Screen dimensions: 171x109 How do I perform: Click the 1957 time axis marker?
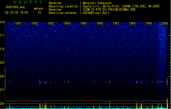116,23
